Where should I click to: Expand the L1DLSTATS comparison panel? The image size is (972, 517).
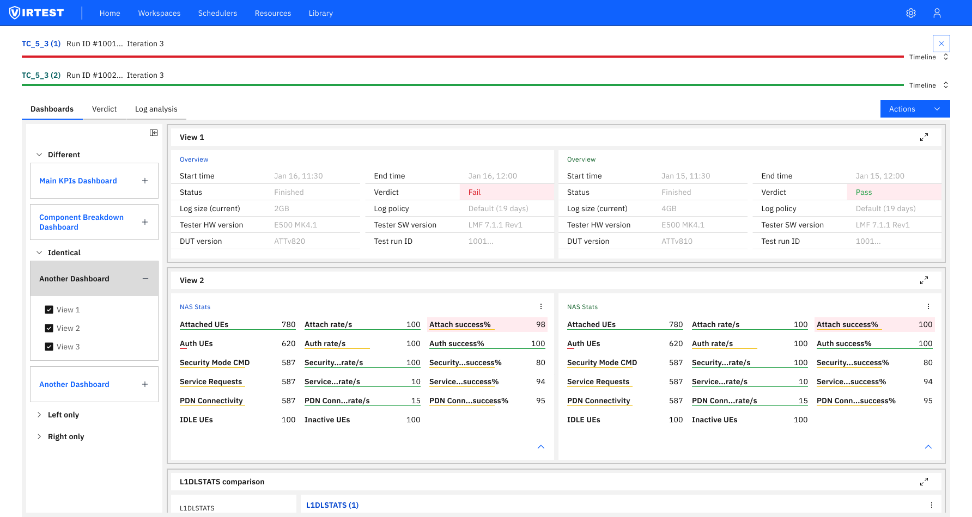[x=924, y=482]
